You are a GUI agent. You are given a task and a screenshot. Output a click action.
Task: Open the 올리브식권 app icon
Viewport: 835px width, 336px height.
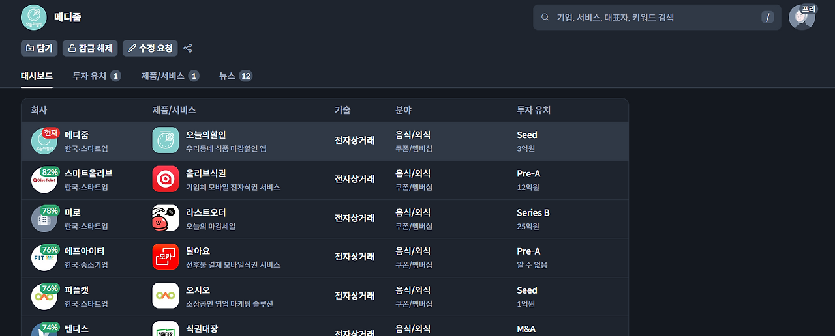[x=165, y=180]
